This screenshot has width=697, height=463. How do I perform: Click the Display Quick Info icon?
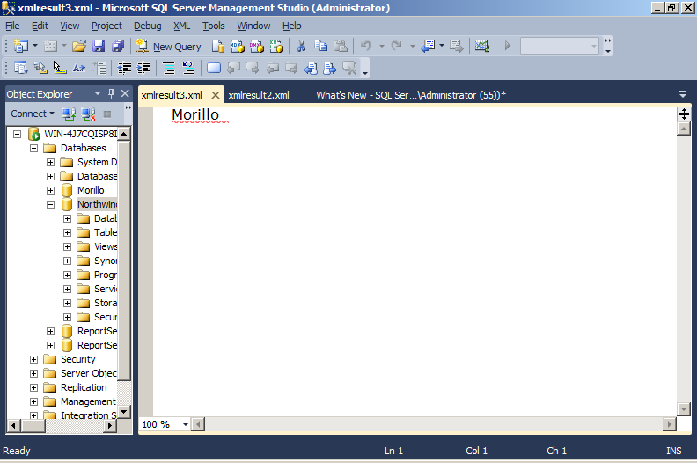point(60,68)
